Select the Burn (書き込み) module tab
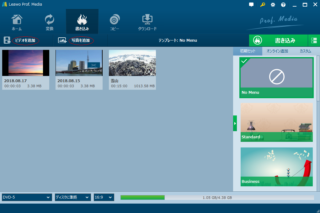 82,22
